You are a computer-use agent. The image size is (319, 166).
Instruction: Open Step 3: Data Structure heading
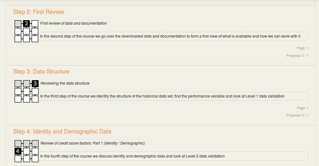tap(41, 72)
